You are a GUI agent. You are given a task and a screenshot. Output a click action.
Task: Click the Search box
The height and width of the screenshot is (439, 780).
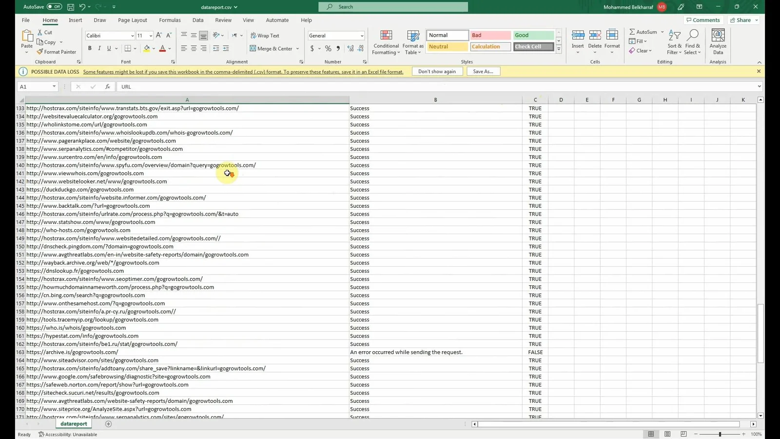393,7
